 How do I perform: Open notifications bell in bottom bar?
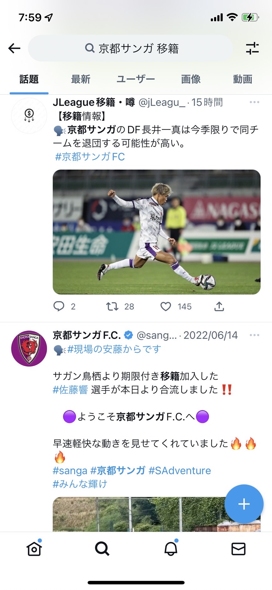[171, 549]
